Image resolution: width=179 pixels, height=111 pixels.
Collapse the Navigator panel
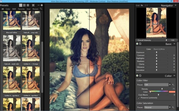(176, 5)
